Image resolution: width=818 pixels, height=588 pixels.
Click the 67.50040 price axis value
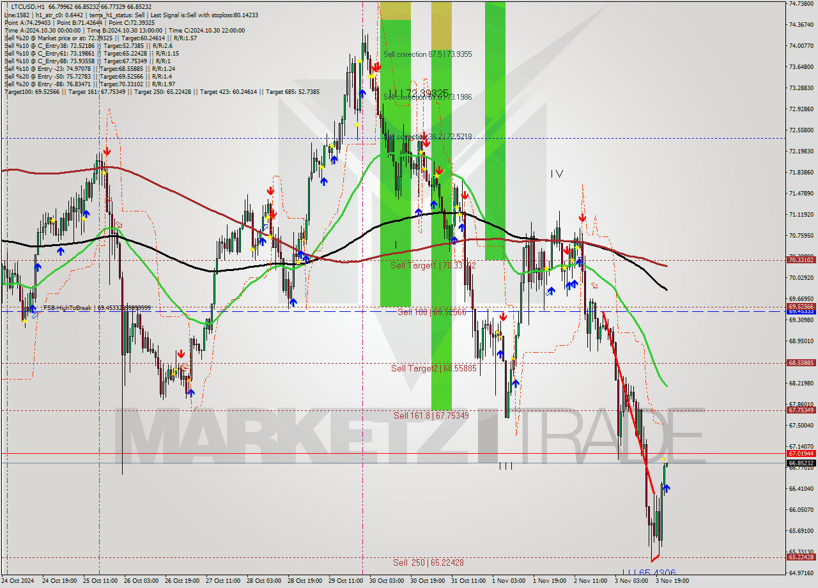(801, 425)
